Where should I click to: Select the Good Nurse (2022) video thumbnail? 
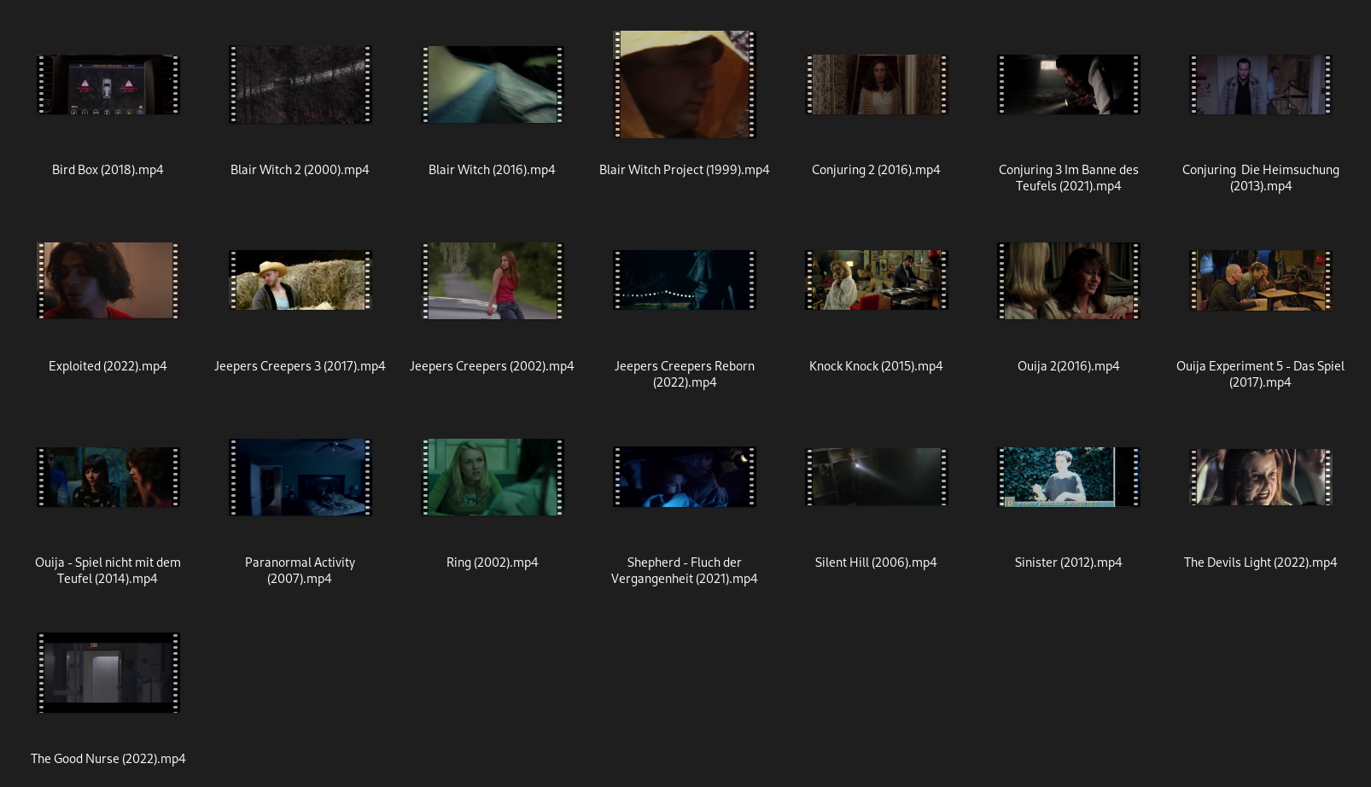[108, 673]
